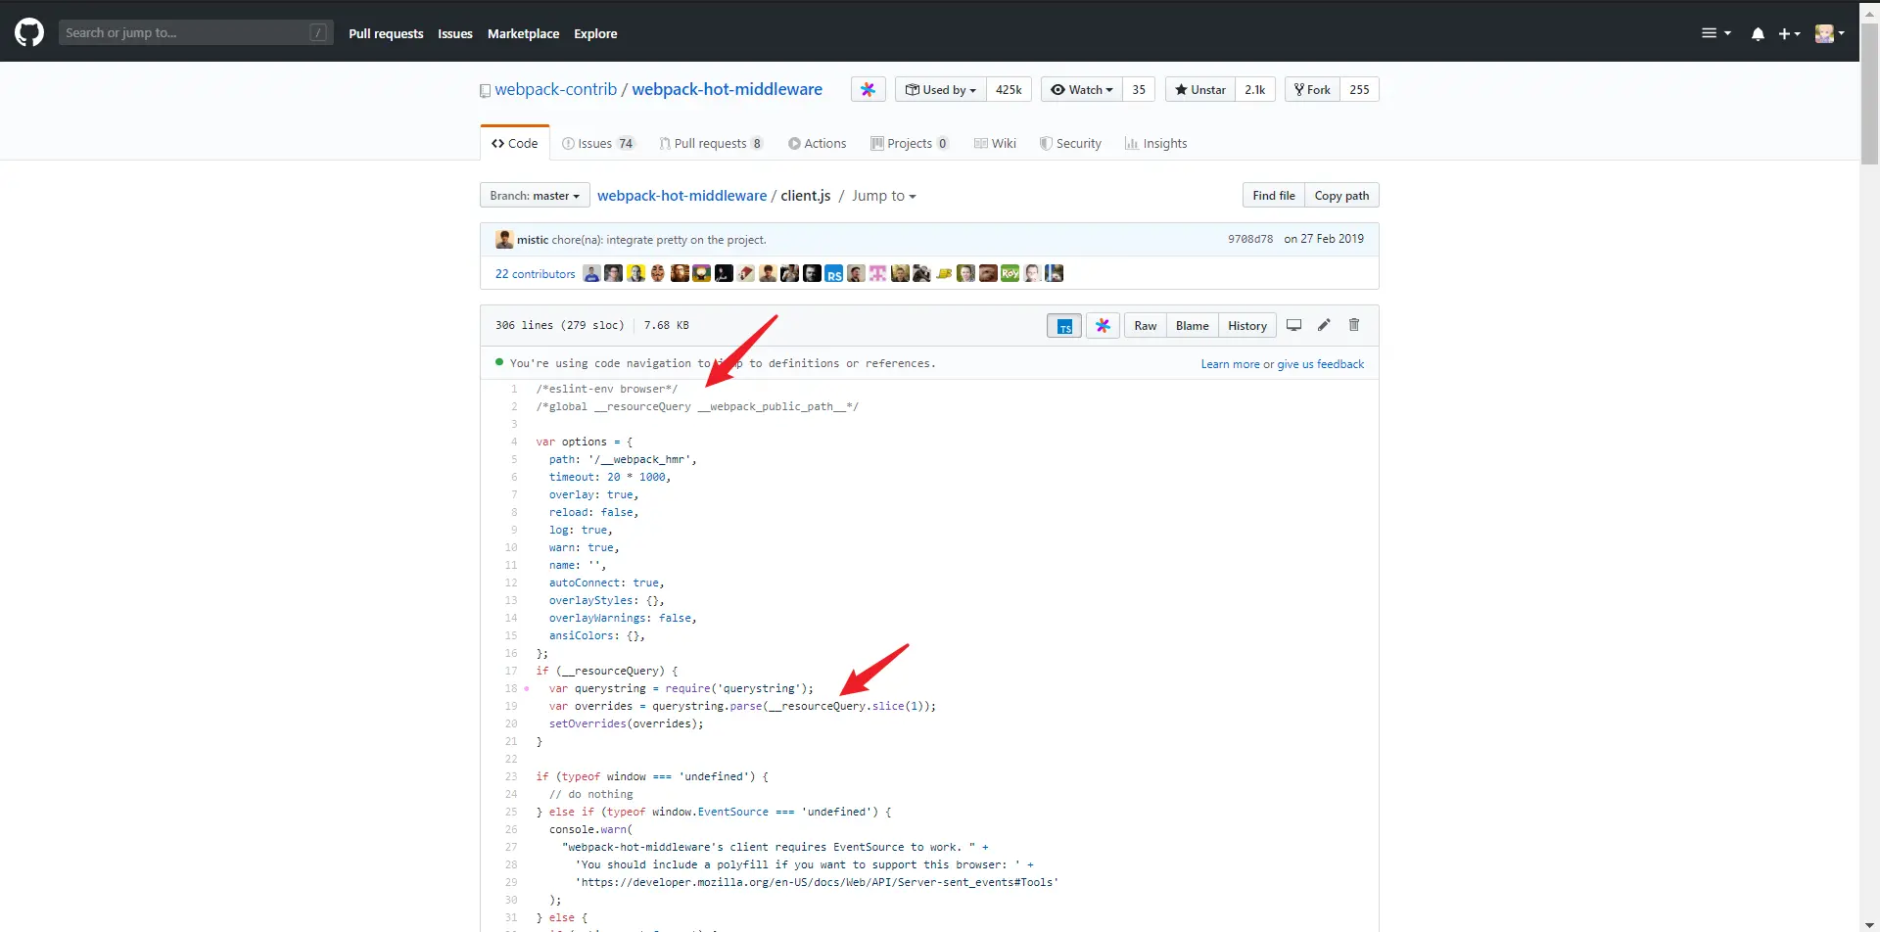View the 35 watchers count
Screen dimensions: 1880x932
click(x=1139, y=89)
